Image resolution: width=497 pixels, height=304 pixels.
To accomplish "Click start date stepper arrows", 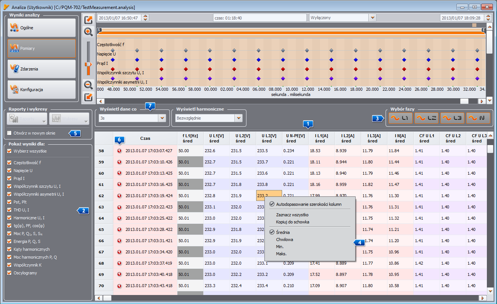I will click(x=146, y=18).
